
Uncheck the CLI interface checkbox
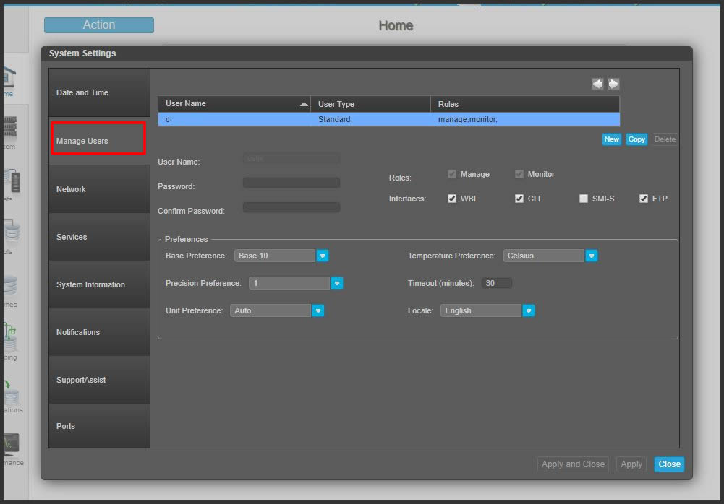[x=519, y=199]
